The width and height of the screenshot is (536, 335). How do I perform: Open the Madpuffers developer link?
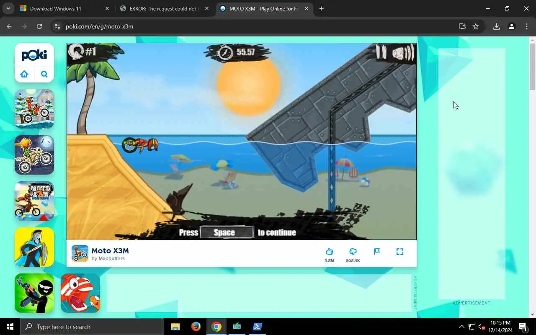108,259
